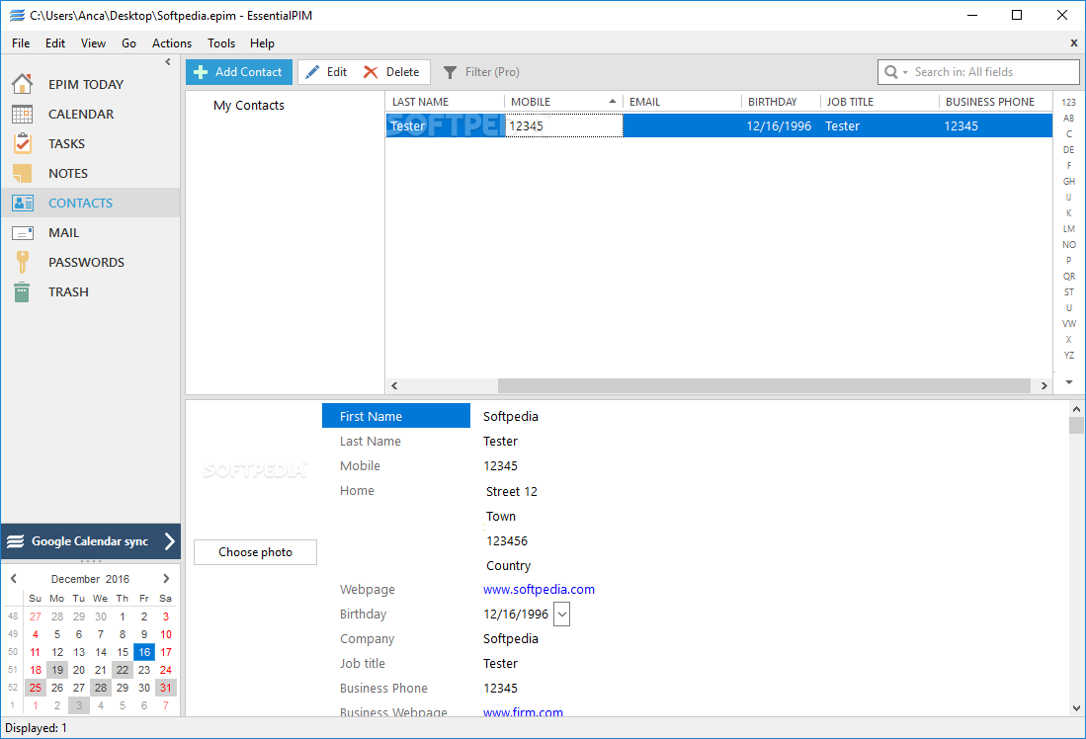The image size is (1086, 739).
Task: Open the www.firm.com link
Action: (523, 712)
